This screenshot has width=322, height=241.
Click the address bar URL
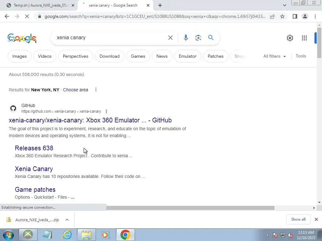(x=155, y=16)
